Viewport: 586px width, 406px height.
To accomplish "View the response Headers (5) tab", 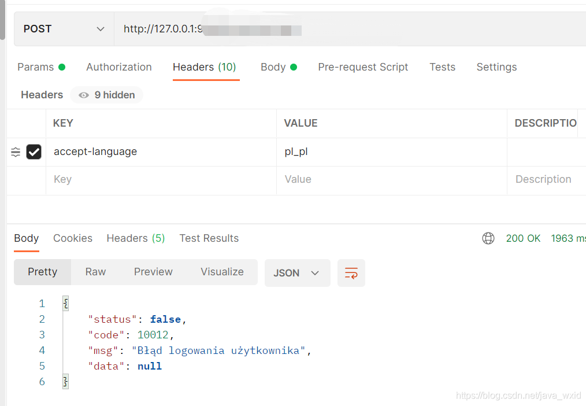I will pyautogui.click(x=136, y=238).
